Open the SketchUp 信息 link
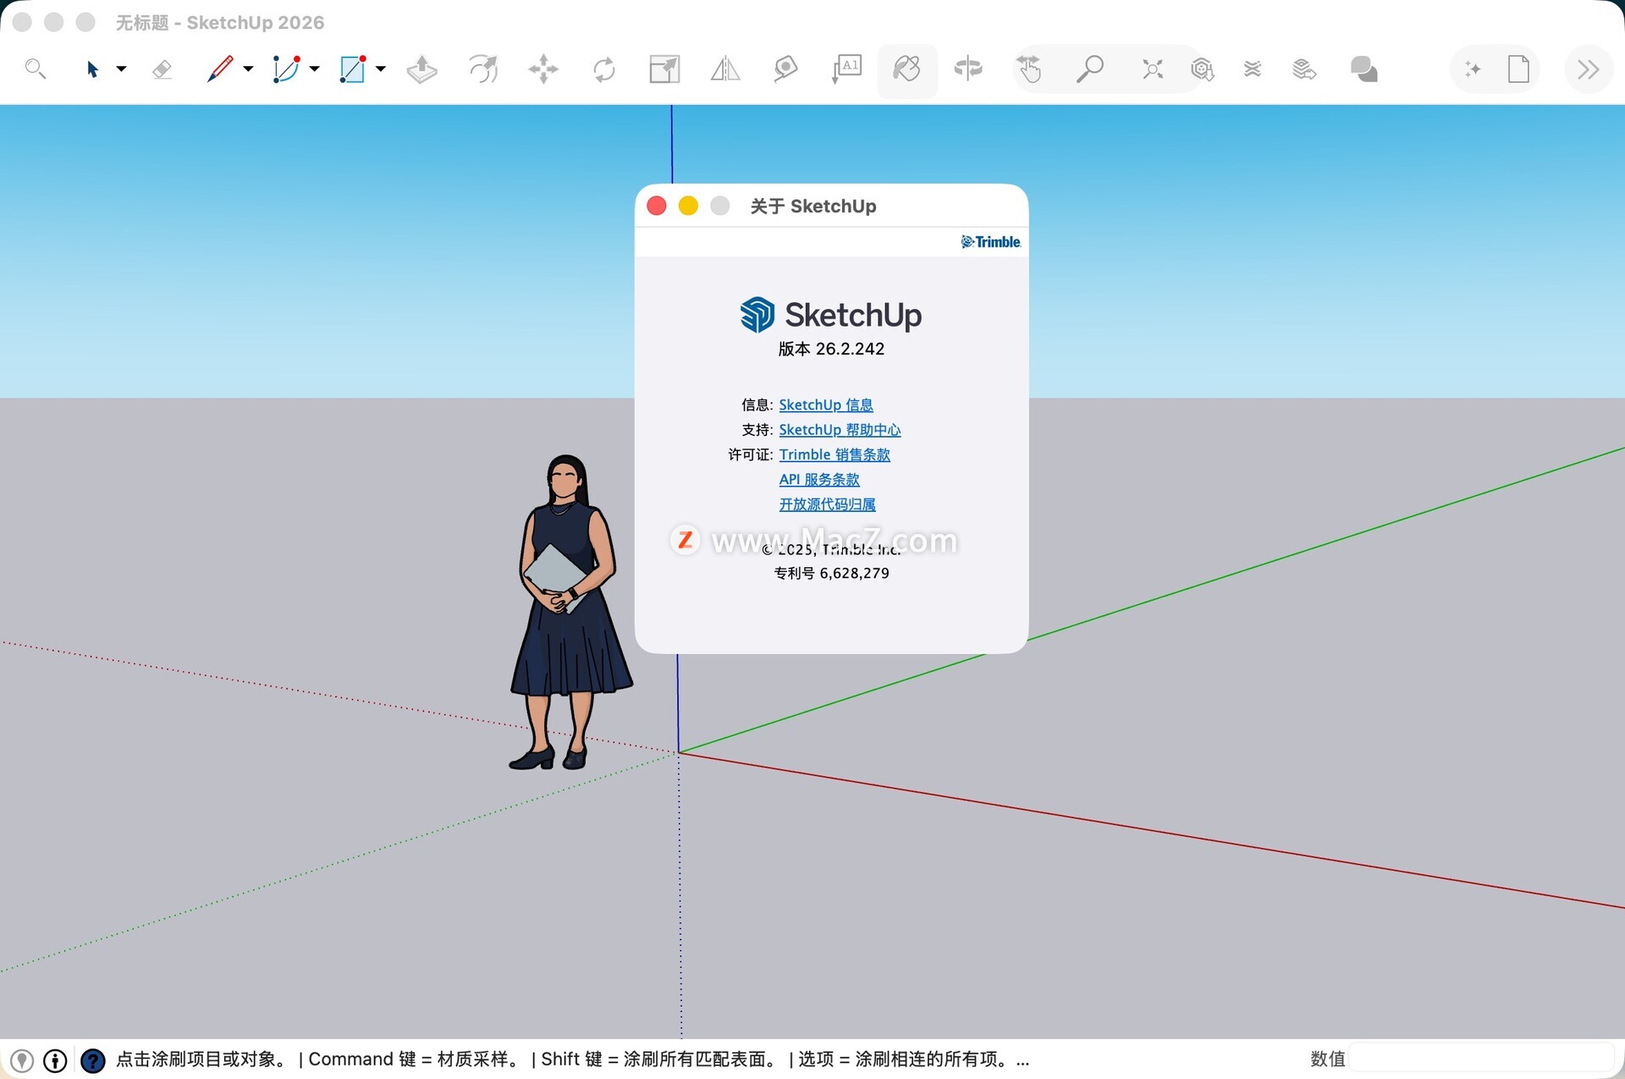Screen dimensions: 1625x1079 826,405
